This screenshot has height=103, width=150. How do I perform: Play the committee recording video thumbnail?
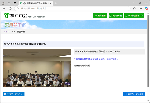click(x=37, y=68)
